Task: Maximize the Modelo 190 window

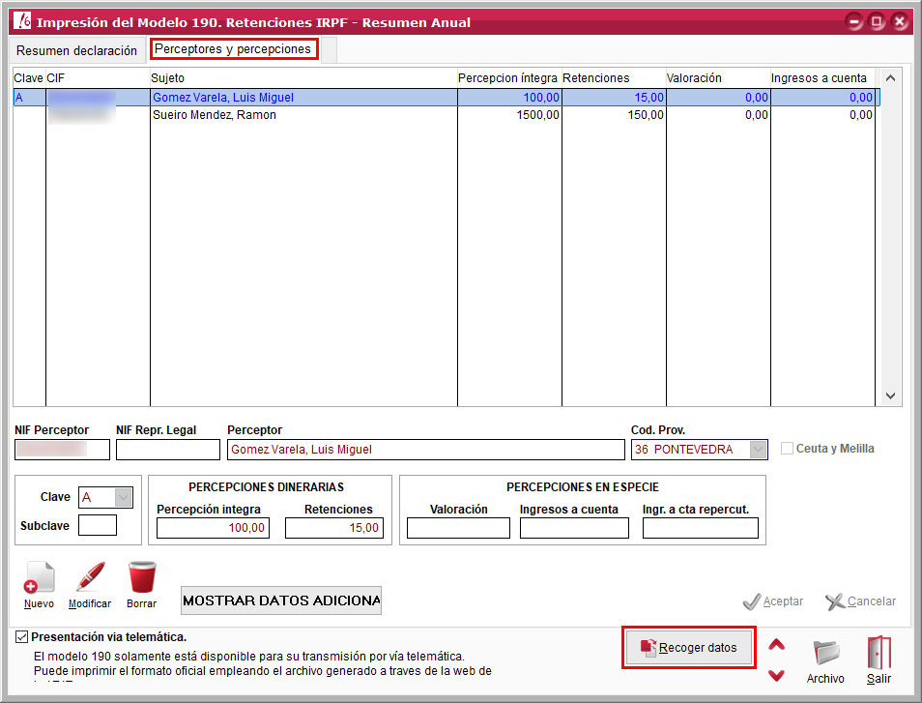Action: pyautogui.click(x=877, y=22)
